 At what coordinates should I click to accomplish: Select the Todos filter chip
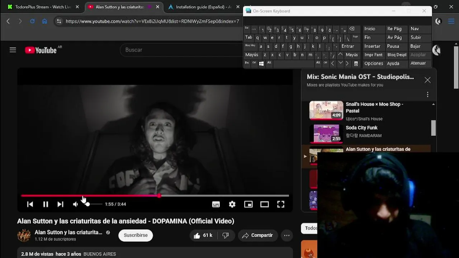click(x=309, y=228)
